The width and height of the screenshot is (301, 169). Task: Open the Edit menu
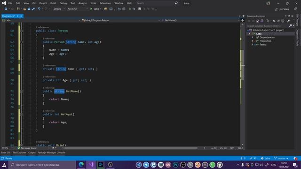tap(18, 3)
